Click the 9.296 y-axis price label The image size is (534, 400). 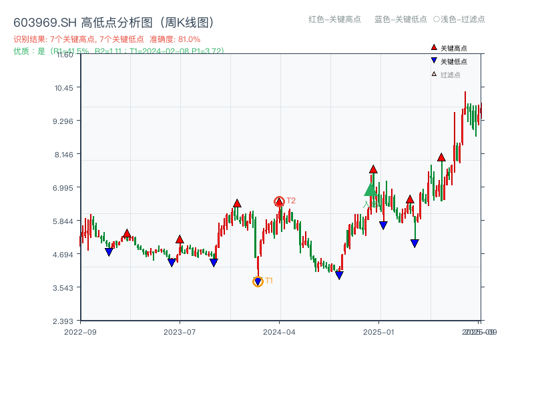pos(63,121)
